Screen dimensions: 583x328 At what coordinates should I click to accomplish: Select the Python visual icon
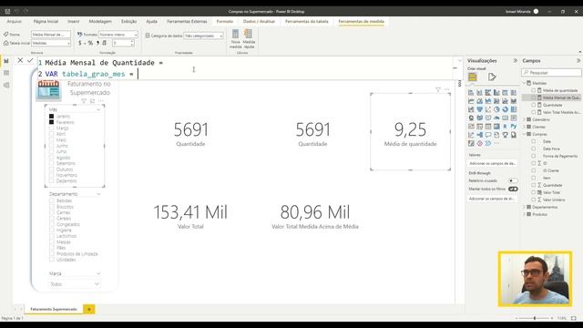tap(514, 127)
